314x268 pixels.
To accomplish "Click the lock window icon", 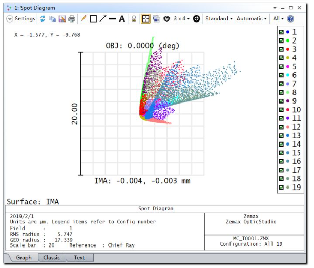I will click(x=134, y=19).
